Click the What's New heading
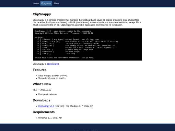This screenshot has width=175, height=131. point(42,84)
